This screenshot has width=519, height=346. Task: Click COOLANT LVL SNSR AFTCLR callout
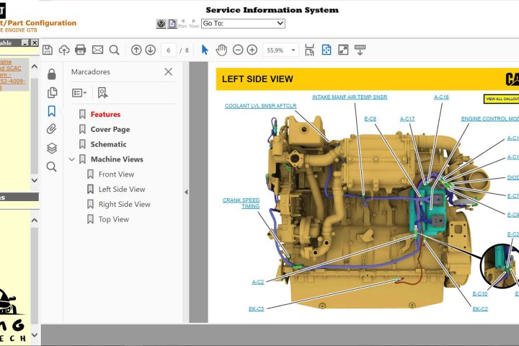click(x=260, y=106)
